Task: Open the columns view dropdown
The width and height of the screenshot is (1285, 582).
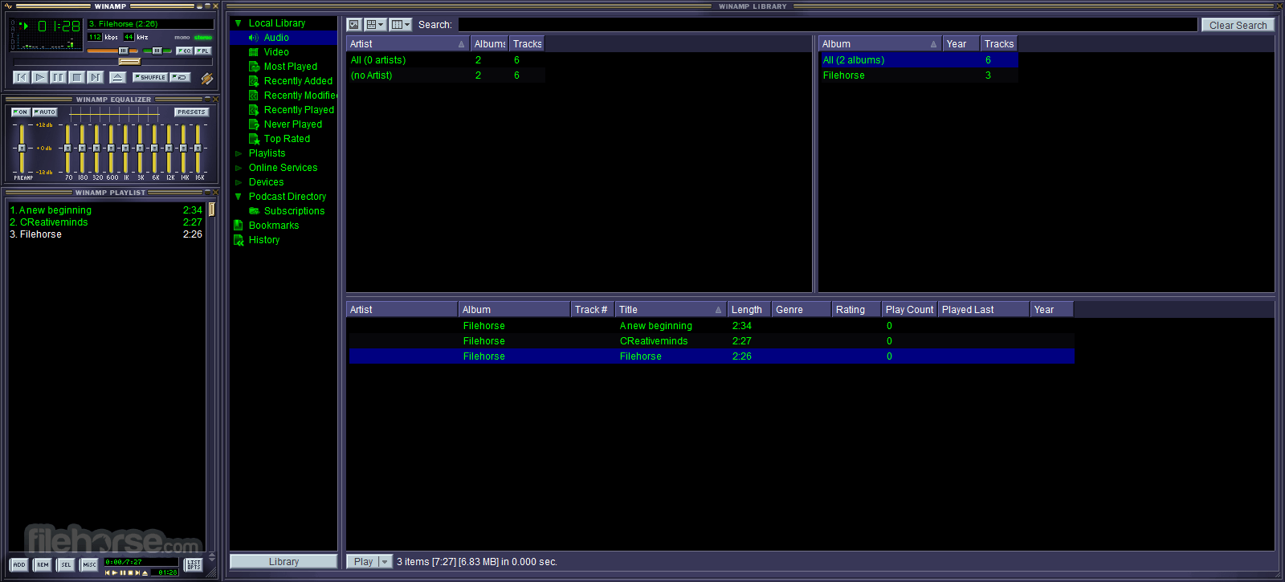Action: point(400,25)
